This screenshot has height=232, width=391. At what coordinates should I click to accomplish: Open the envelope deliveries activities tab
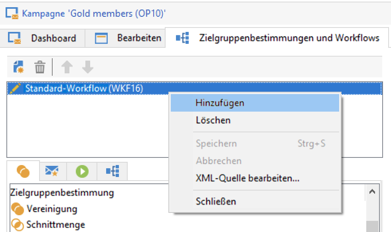pyautogui.click(x=52, y=171)
